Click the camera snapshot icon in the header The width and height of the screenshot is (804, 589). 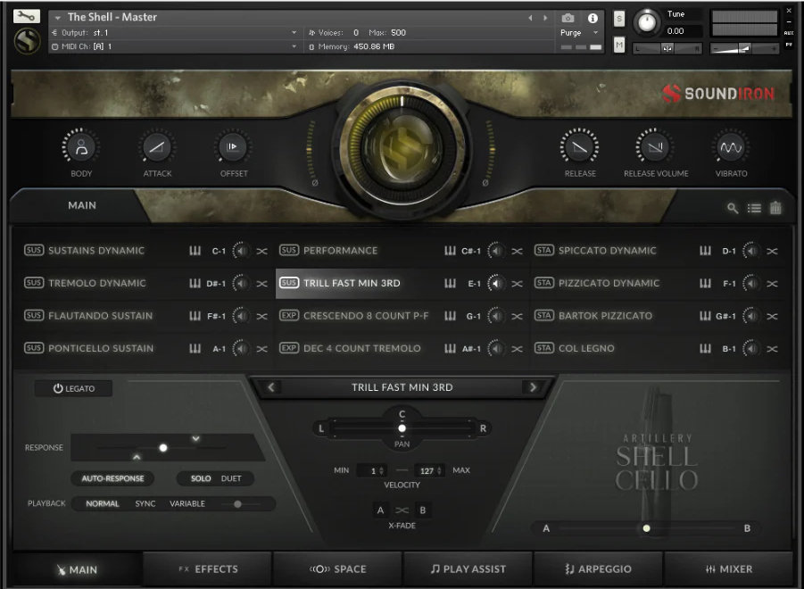(568, 19)
